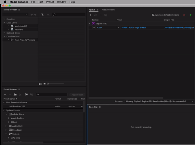The image size is (195, 145).
Task: Collapse the Creative Cloud section
Action: point(4,36)
